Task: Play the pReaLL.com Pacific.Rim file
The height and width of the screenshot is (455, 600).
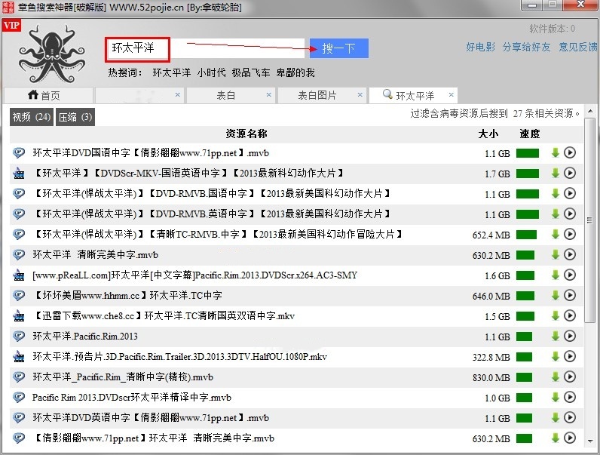Action: pyautogui.click(x=570, y=275)
